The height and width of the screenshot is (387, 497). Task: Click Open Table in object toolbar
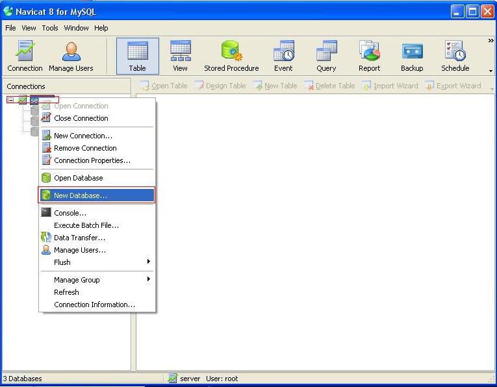164,86
